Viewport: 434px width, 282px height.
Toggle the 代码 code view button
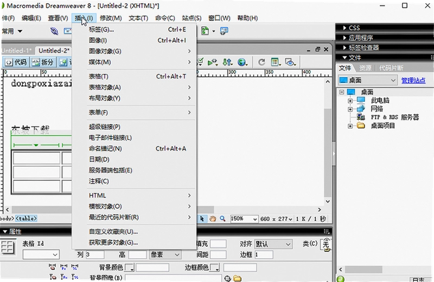pyautogui.click(x=16, y=62)
